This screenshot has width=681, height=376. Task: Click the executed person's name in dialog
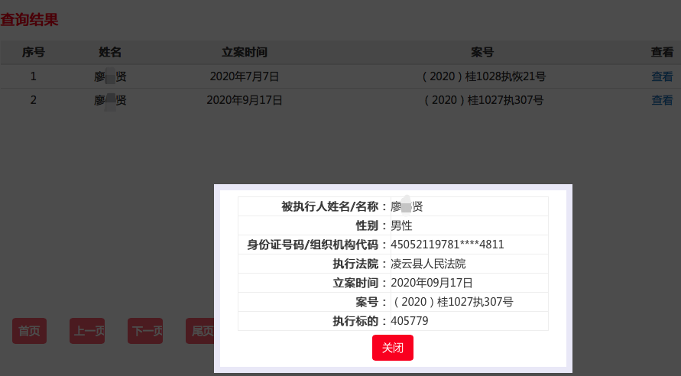pyautogui.click(x=407, y=206)
